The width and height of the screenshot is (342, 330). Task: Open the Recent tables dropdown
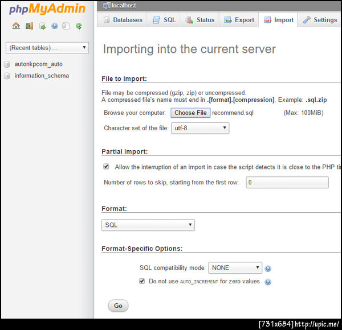click(47, 48)
